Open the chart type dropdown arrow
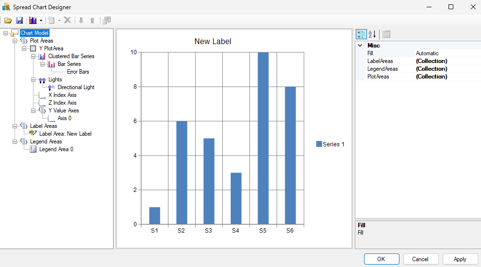The width and height of the screenshot is (481, 267). (x=41, y=20)
